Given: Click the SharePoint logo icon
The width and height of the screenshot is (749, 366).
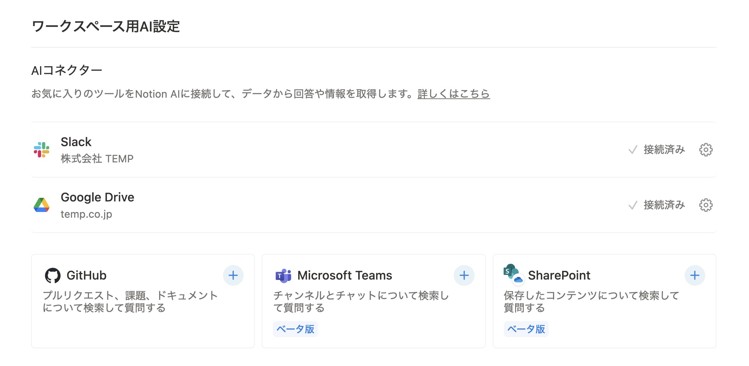Looking at the screenshot, I should [x=514, y=274].
